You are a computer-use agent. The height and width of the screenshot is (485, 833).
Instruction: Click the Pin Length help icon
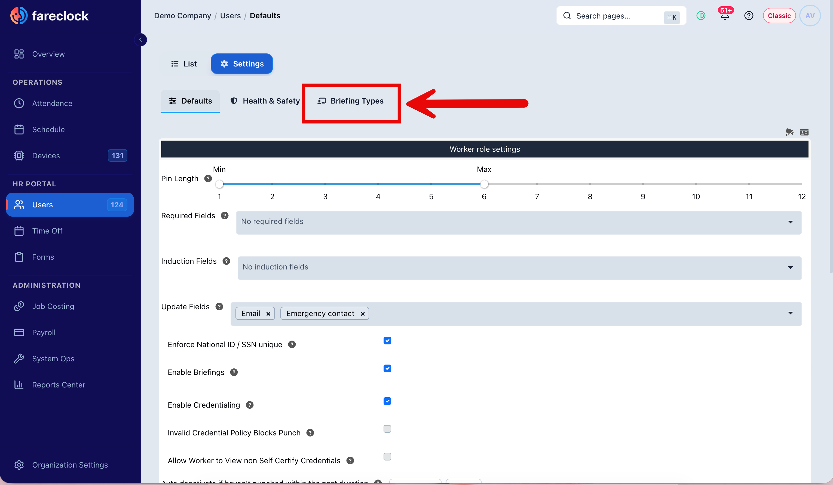tap(208, 179)
